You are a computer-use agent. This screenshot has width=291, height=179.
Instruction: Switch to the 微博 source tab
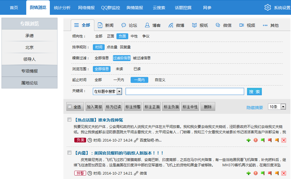coord(176,25)
